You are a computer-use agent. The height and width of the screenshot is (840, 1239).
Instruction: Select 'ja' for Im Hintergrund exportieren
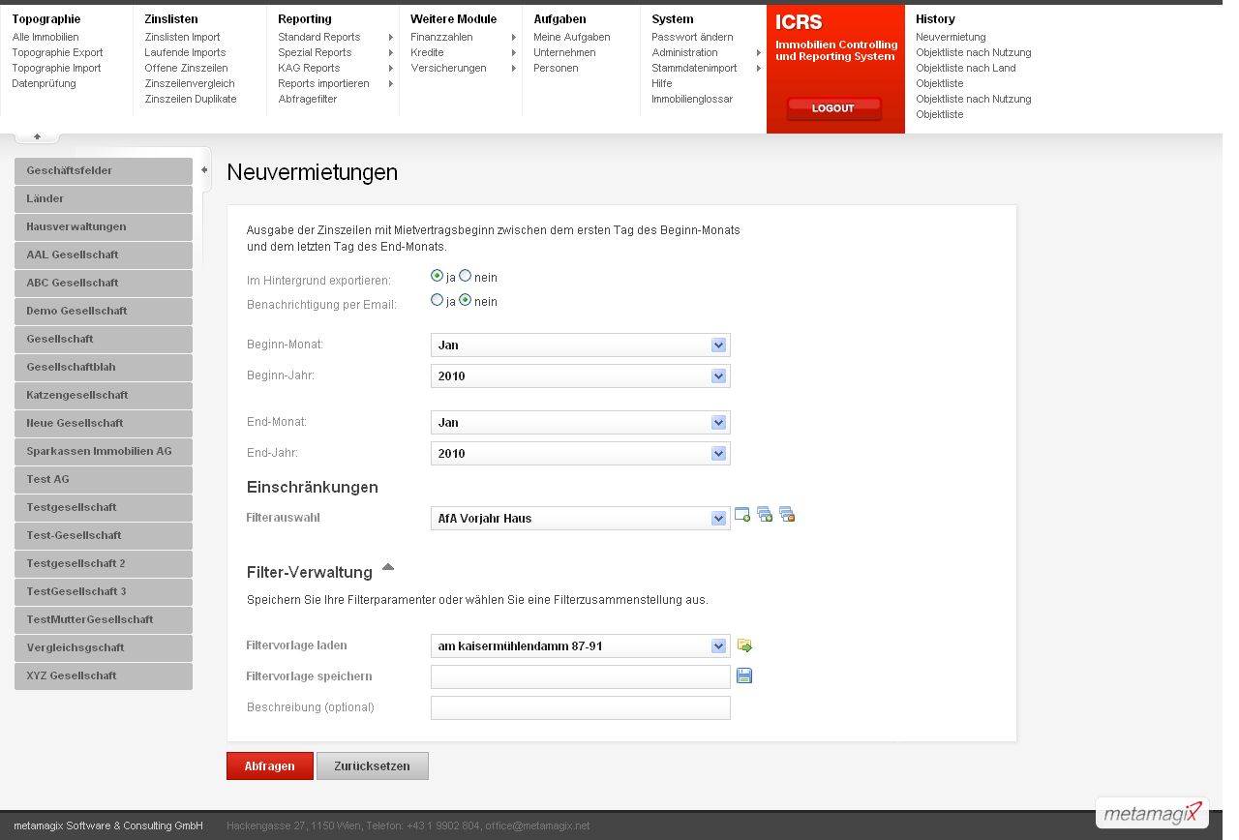click(x=438, y=276)
